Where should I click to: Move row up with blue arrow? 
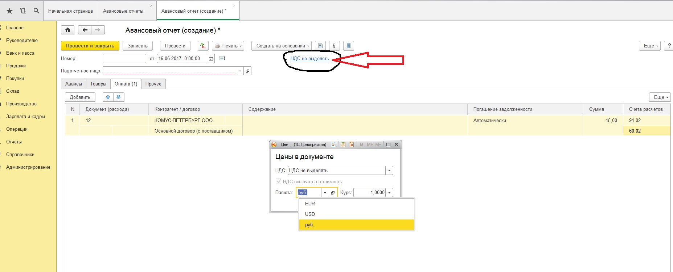click(108, 97)
